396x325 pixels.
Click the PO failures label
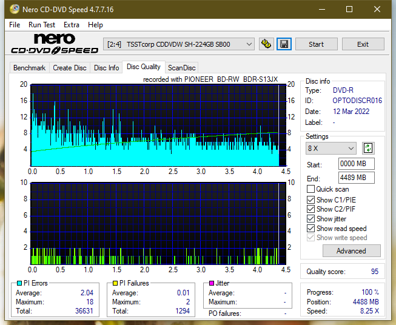coord(225,313)
